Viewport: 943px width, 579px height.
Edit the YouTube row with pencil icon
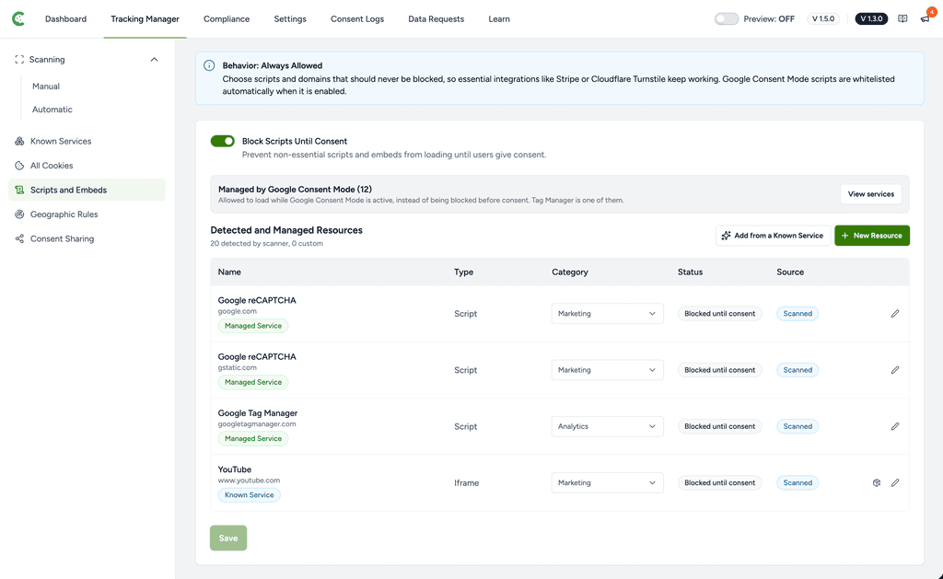(x=895, y=482)
